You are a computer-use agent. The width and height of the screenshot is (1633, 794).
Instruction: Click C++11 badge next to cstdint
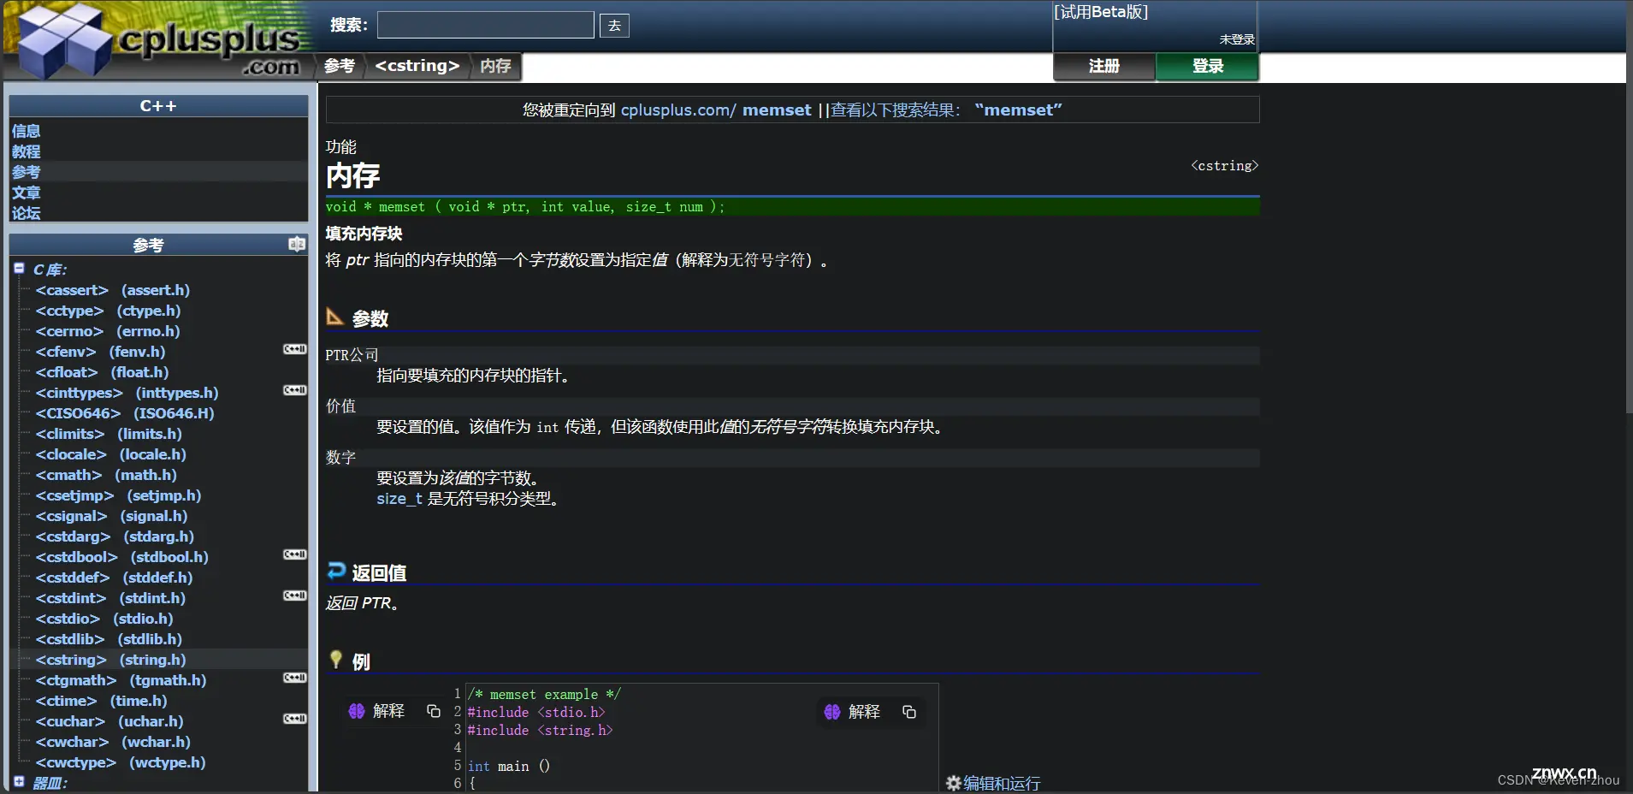tap(294, 595)
